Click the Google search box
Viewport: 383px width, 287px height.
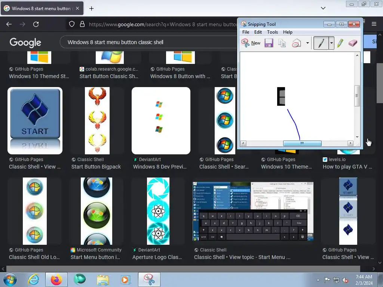point(149,42)
